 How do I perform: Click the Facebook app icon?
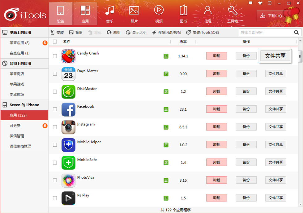click(x=68, y=109)
